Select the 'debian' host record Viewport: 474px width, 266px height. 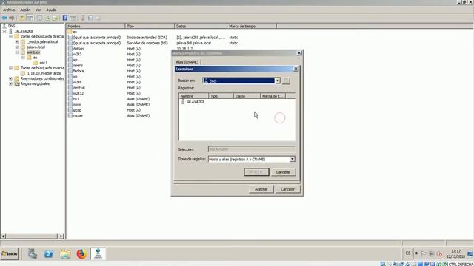click(x=79, y=49)
